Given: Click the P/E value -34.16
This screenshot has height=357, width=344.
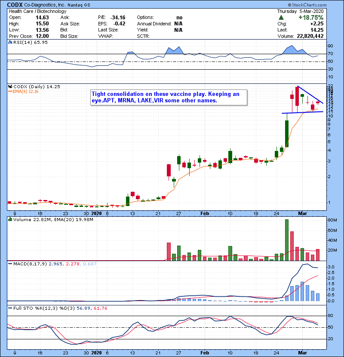Looking at the screenshot, I should click(x=118, y=18).
